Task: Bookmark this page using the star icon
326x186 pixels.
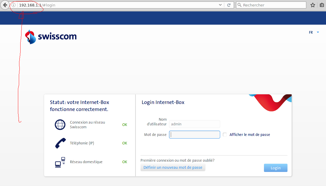Action: click(x=313, y=5)
